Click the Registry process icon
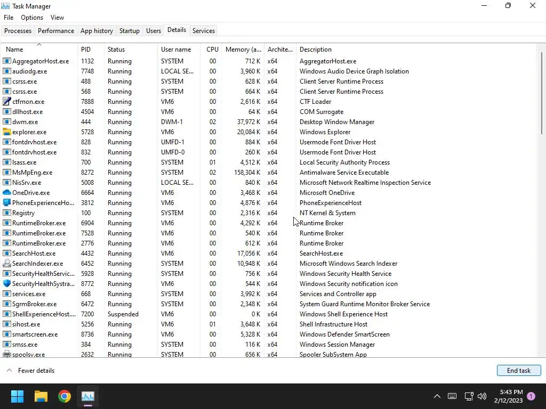This screenshot has width=546, height=409. (x=6, y=212)
